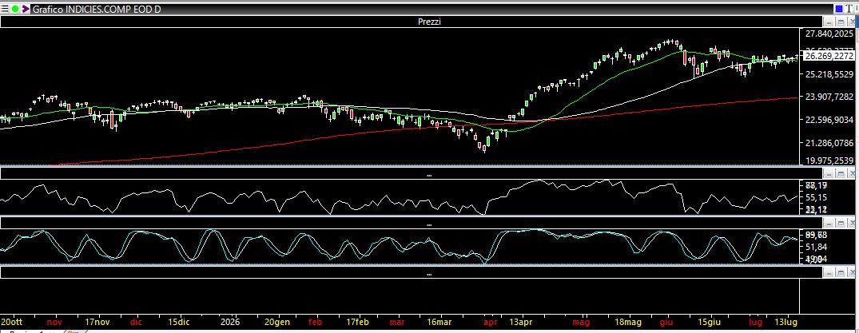
Task: Click the Grafico INDICIES.COMP EOD D title
Action: tap(97, 10)
